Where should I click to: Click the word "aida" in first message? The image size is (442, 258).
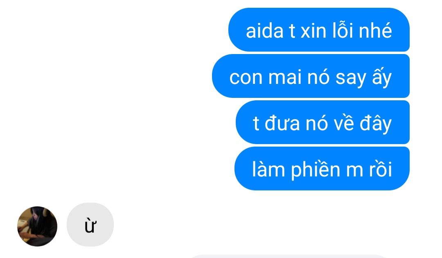pyautogui.click(x=264, y=31)
